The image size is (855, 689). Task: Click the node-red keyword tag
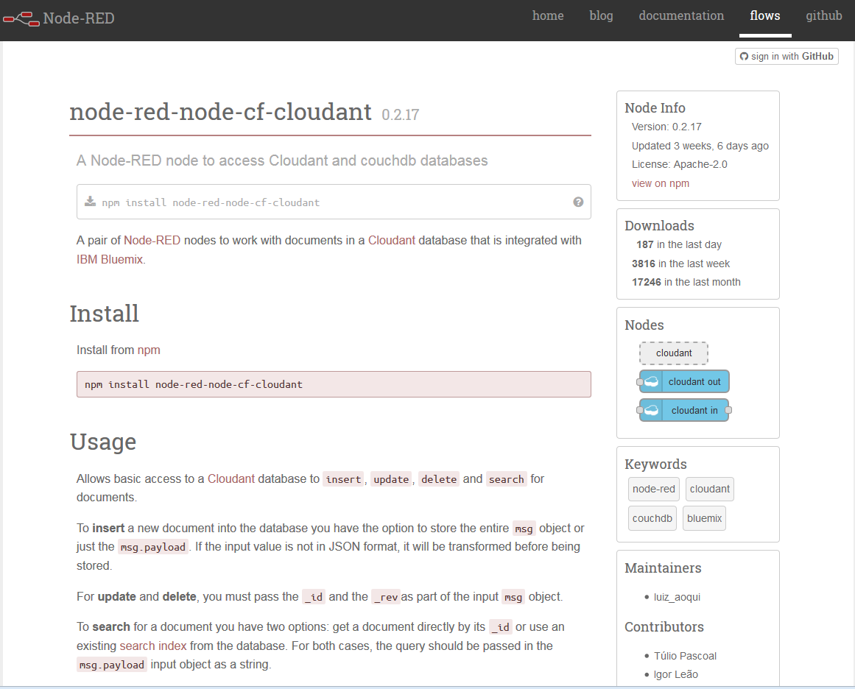pos(653,489)
